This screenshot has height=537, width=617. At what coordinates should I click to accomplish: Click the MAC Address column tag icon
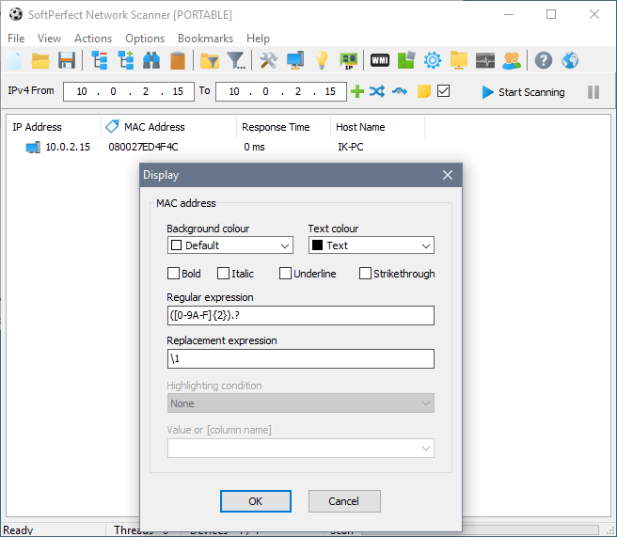tap(112, 126)
